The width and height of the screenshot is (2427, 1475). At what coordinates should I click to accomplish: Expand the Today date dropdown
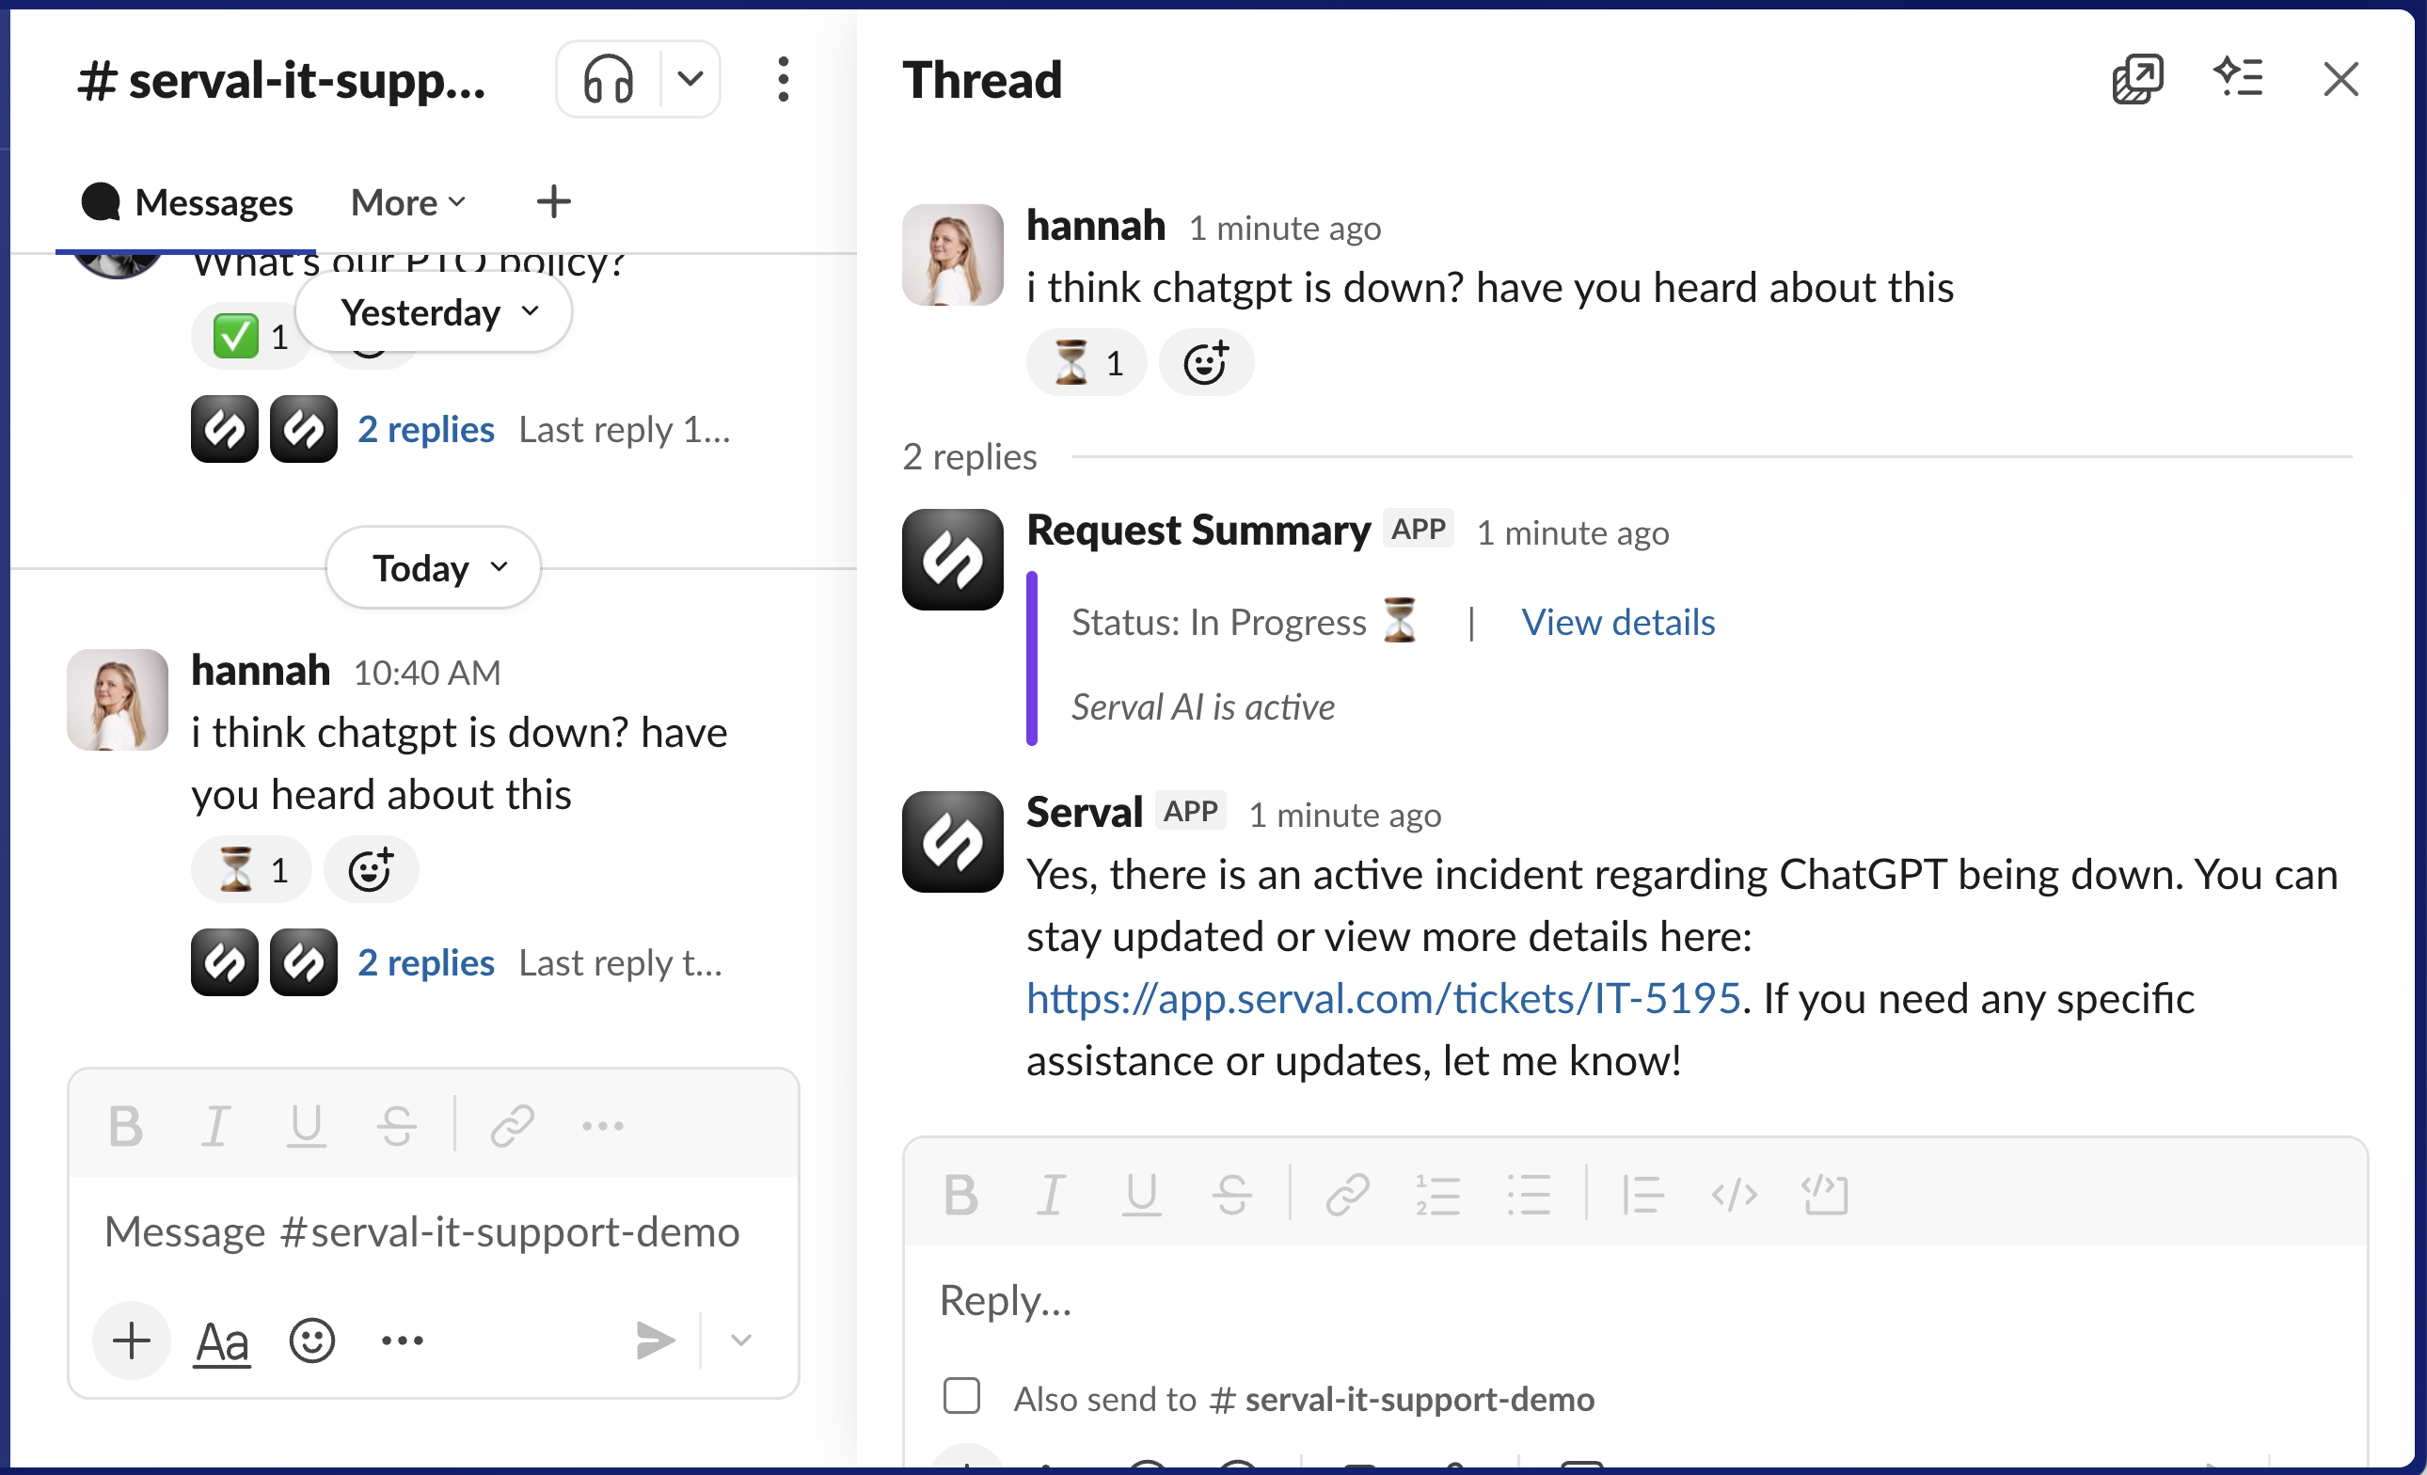tap(434, 568)
